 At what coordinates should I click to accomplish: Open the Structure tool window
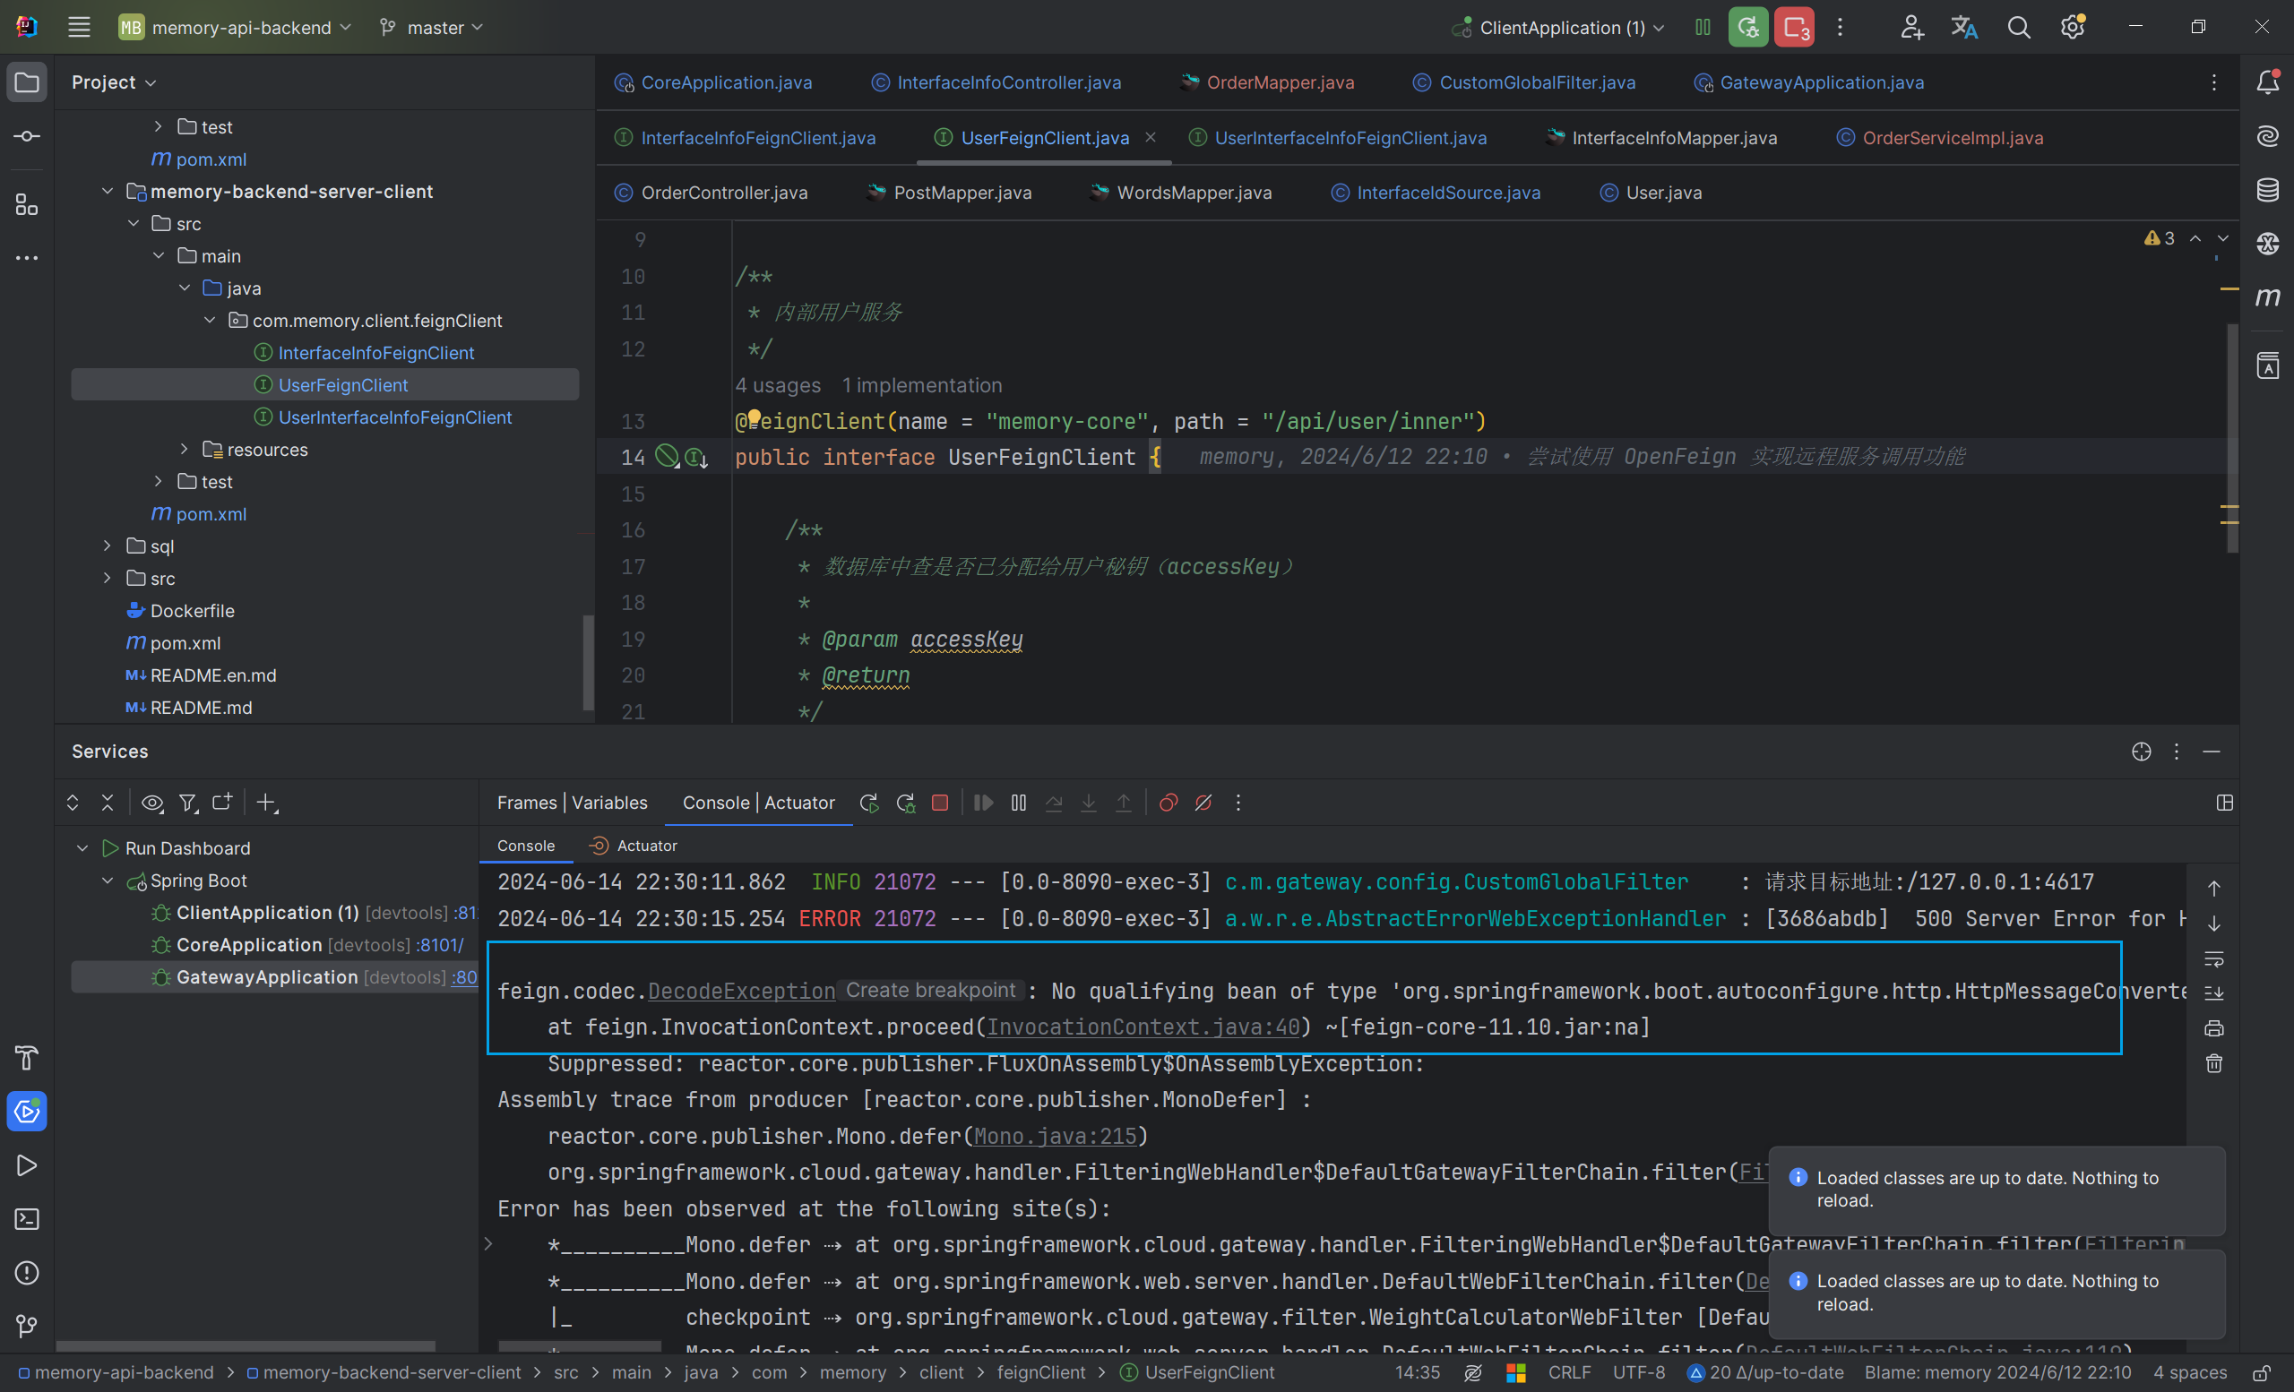tap(27, 205)
